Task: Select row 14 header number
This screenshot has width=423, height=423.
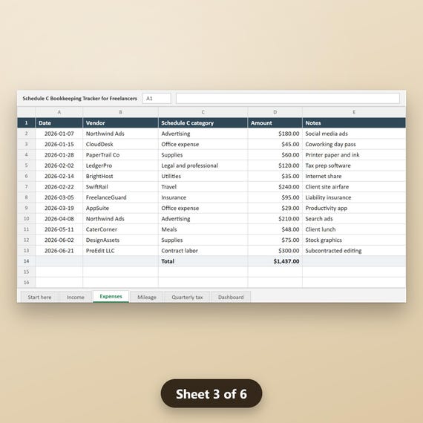Action: 26,261
